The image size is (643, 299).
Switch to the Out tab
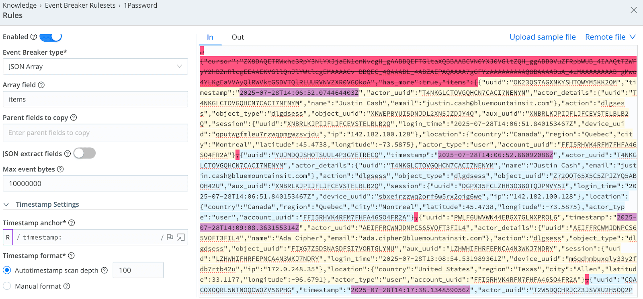point(238,37)
